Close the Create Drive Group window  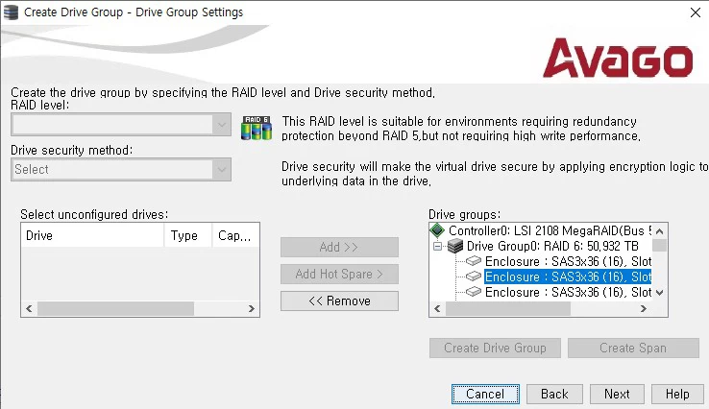(696, 12)
